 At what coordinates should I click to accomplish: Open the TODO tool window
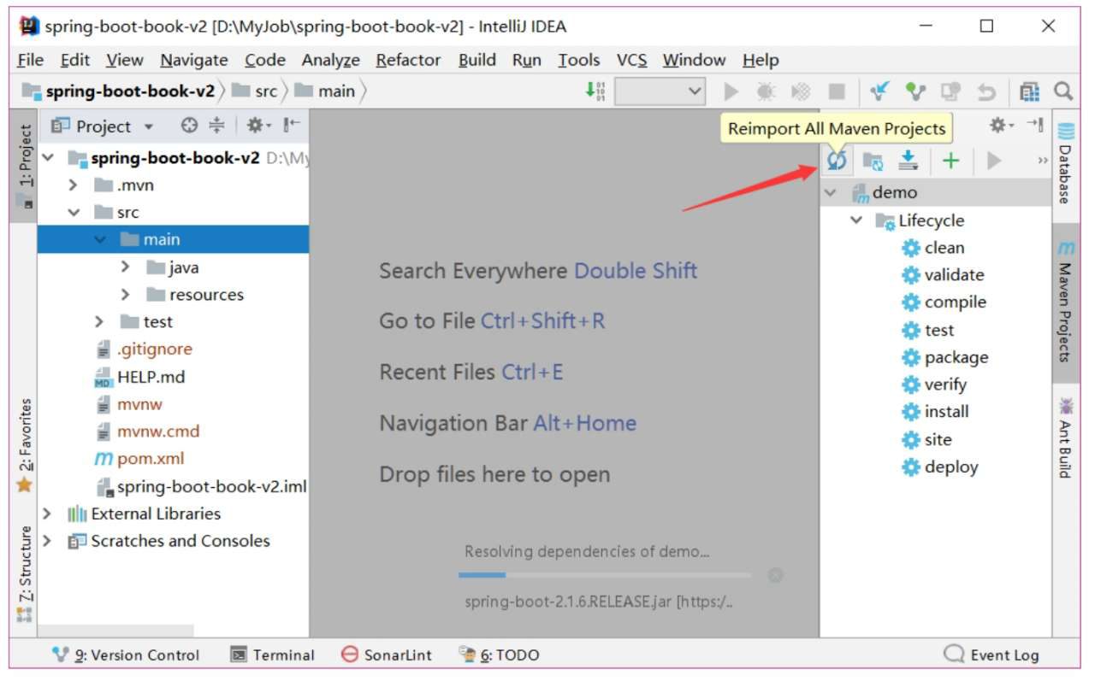tap(499, 655)
